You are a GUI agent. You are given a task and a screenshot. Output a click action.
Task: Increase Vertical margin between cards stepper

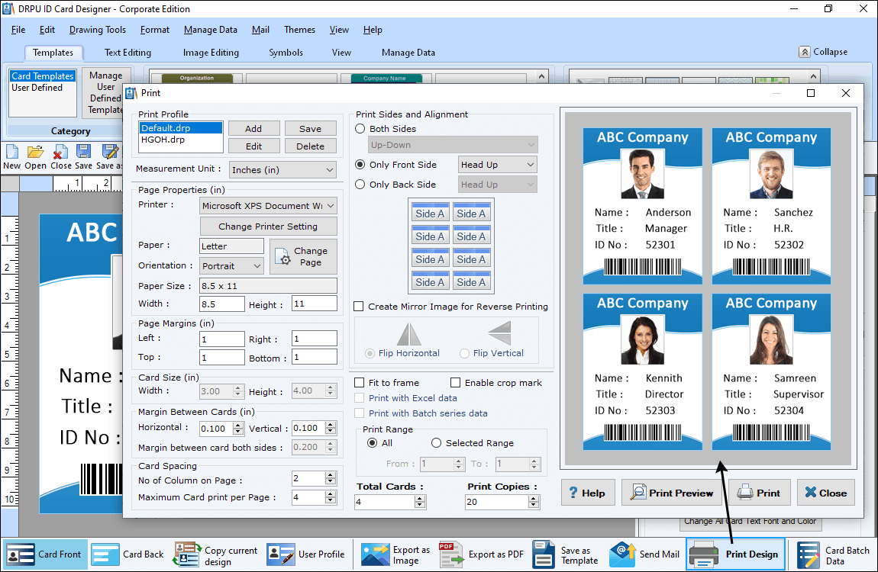[x=331, y=425]
